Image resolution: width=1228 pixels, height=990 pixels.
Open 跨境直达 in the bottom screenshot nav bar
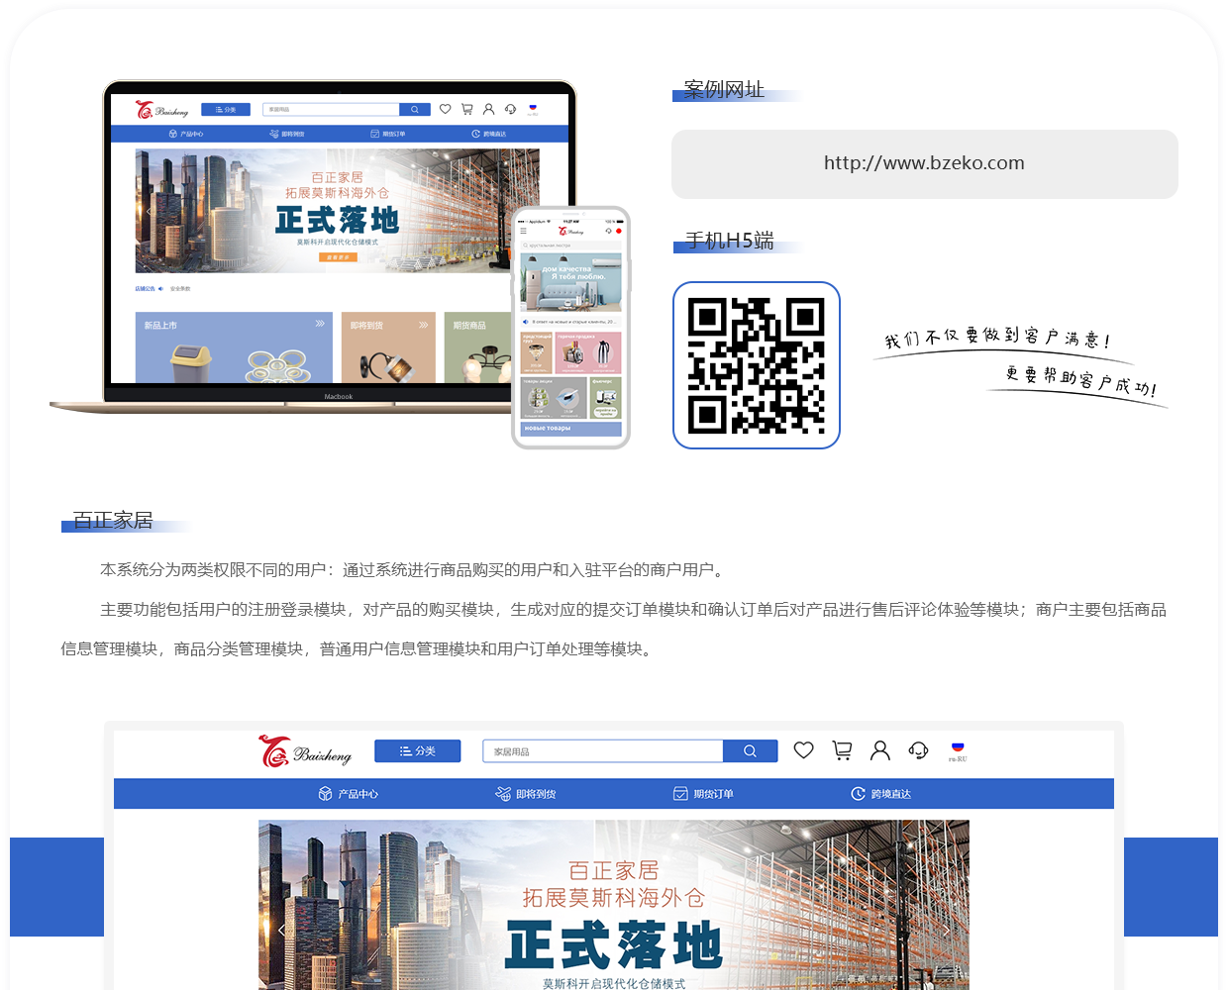880,794
